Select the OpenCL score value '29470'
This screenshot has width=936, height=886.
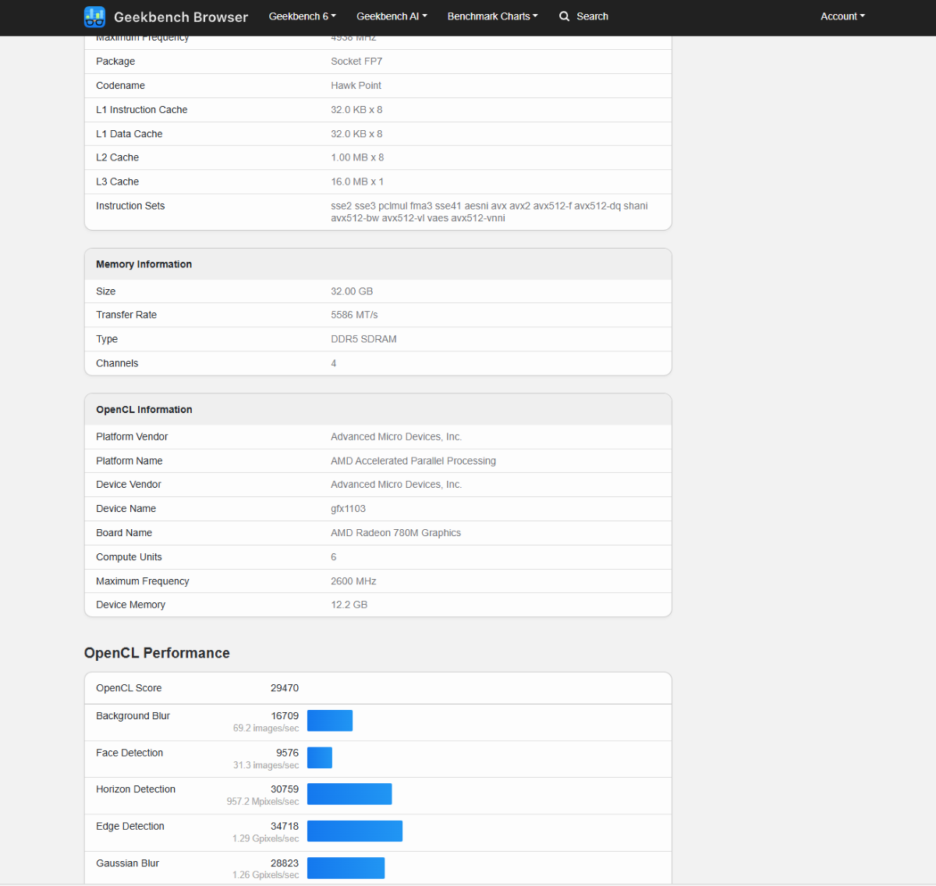point(285,688)
